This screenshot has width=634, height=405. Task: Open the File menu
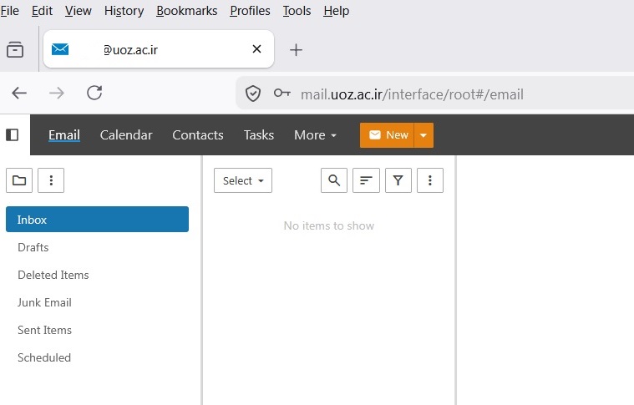click(x=10, y=11)
